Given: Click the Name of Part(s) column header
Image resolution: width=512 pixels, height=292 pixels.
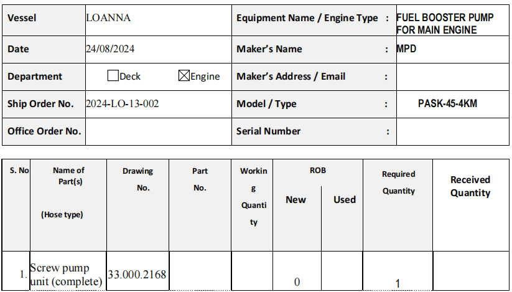Looking at the screenshot, I should point(68,176).
